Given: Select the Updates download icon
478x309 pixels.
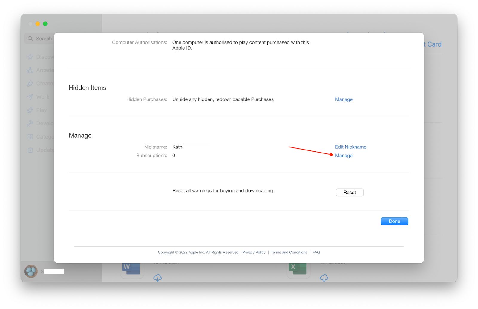Looking at the screenshot, I should point(30,150).
